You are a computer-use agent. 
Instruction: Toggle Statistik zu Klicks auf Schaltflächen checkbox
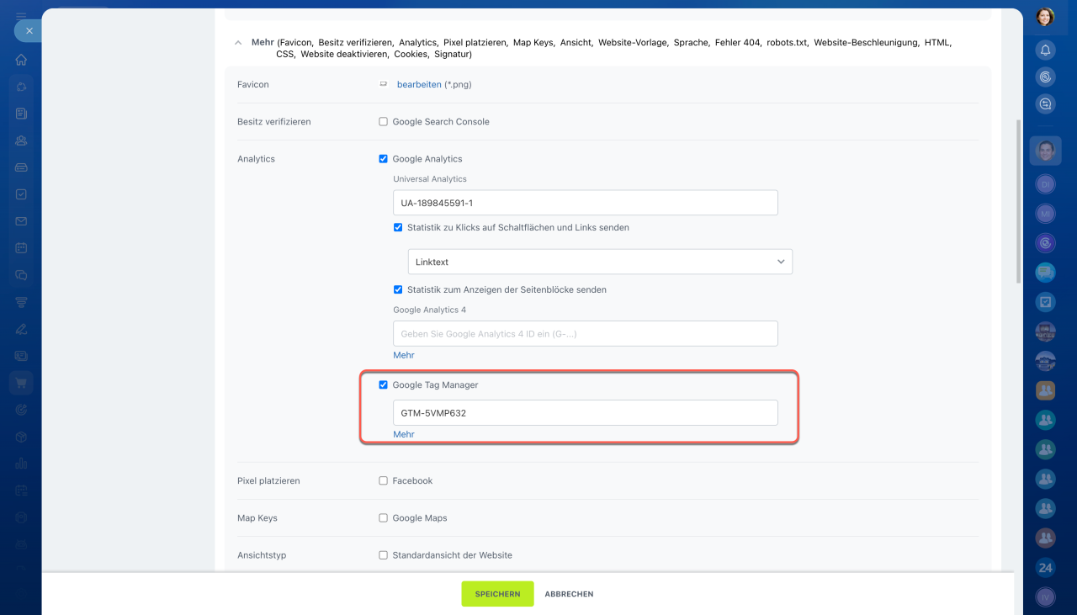(398, 227)
